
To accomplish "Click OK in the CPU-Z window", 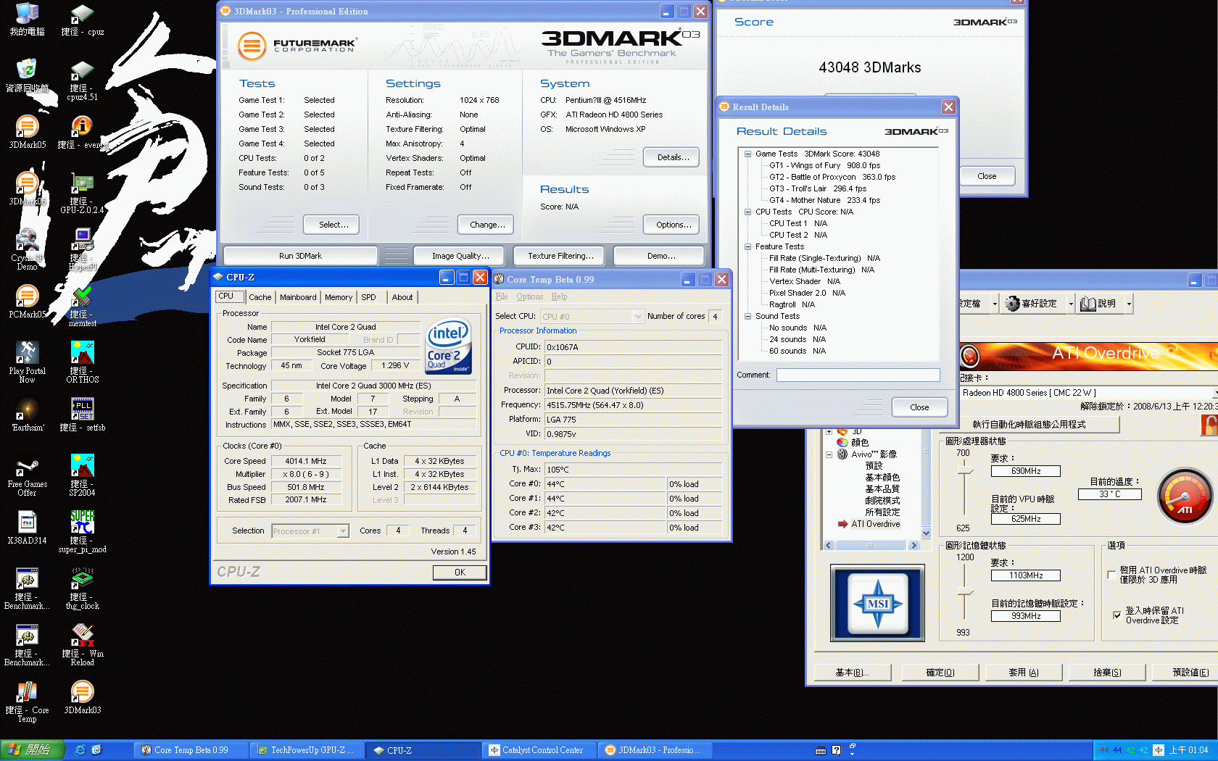I will click(460, 573).
